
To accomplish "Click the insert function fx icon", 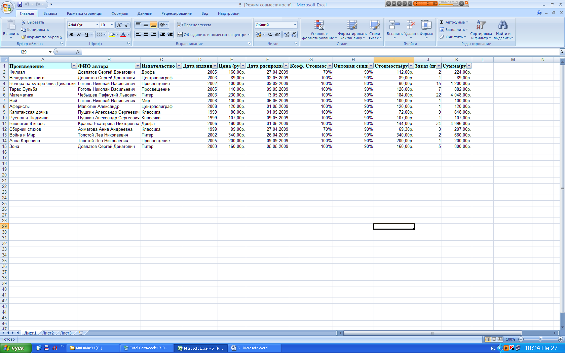I will coord(78,52).
